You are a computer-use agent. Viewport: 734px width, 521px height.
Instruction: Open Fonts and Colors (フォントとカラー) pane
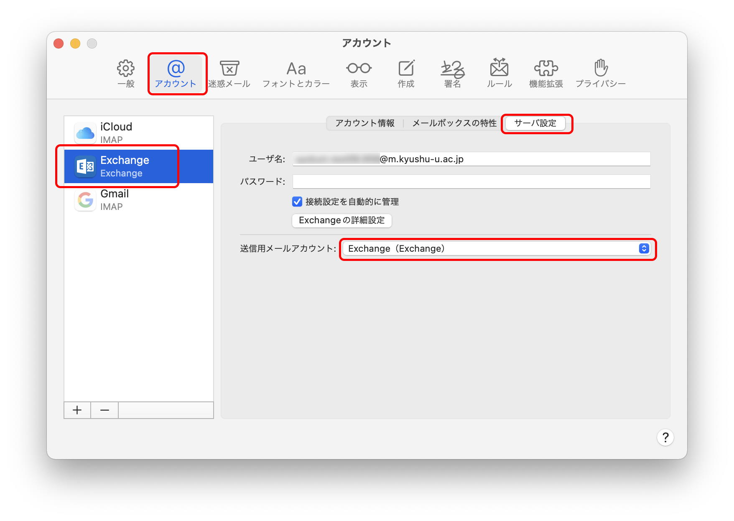296,74
